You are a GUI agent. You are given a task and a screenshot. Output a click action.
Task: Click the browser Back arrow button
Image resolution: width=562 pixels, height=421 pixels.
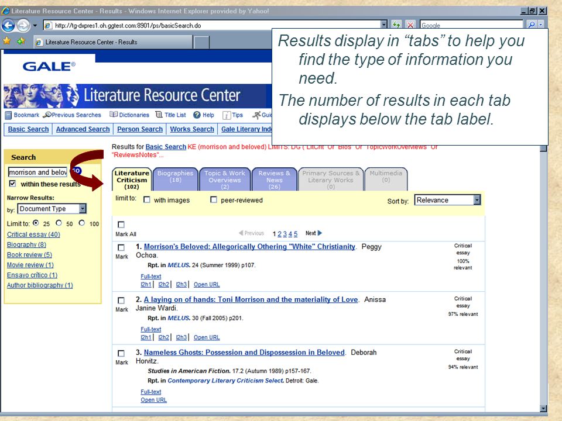pos(8,25)
